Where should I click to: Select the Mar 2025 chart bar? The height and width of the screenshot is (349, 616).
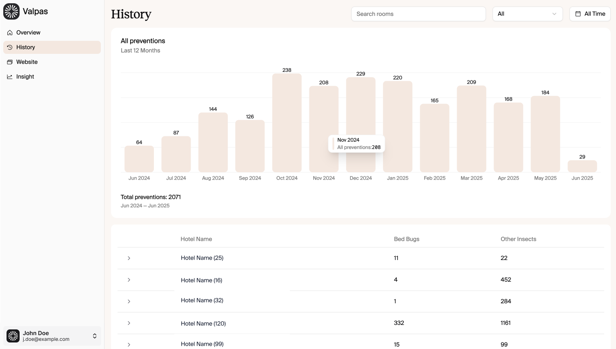pos(471,129)
